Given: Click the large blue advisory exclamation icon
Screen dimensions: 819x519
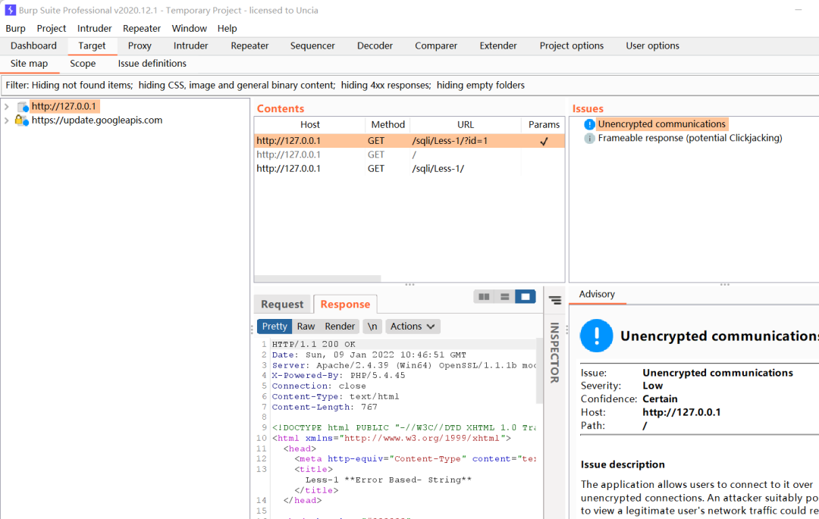Looking at the screenshot, I should click(x=596, y=336).
